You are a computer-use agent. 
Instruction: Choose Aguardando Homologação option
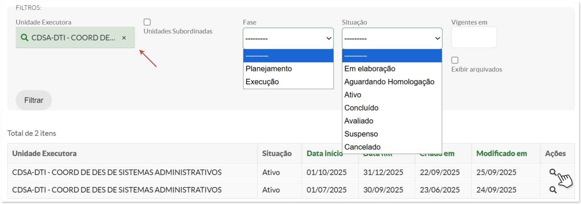click(389, 82)
